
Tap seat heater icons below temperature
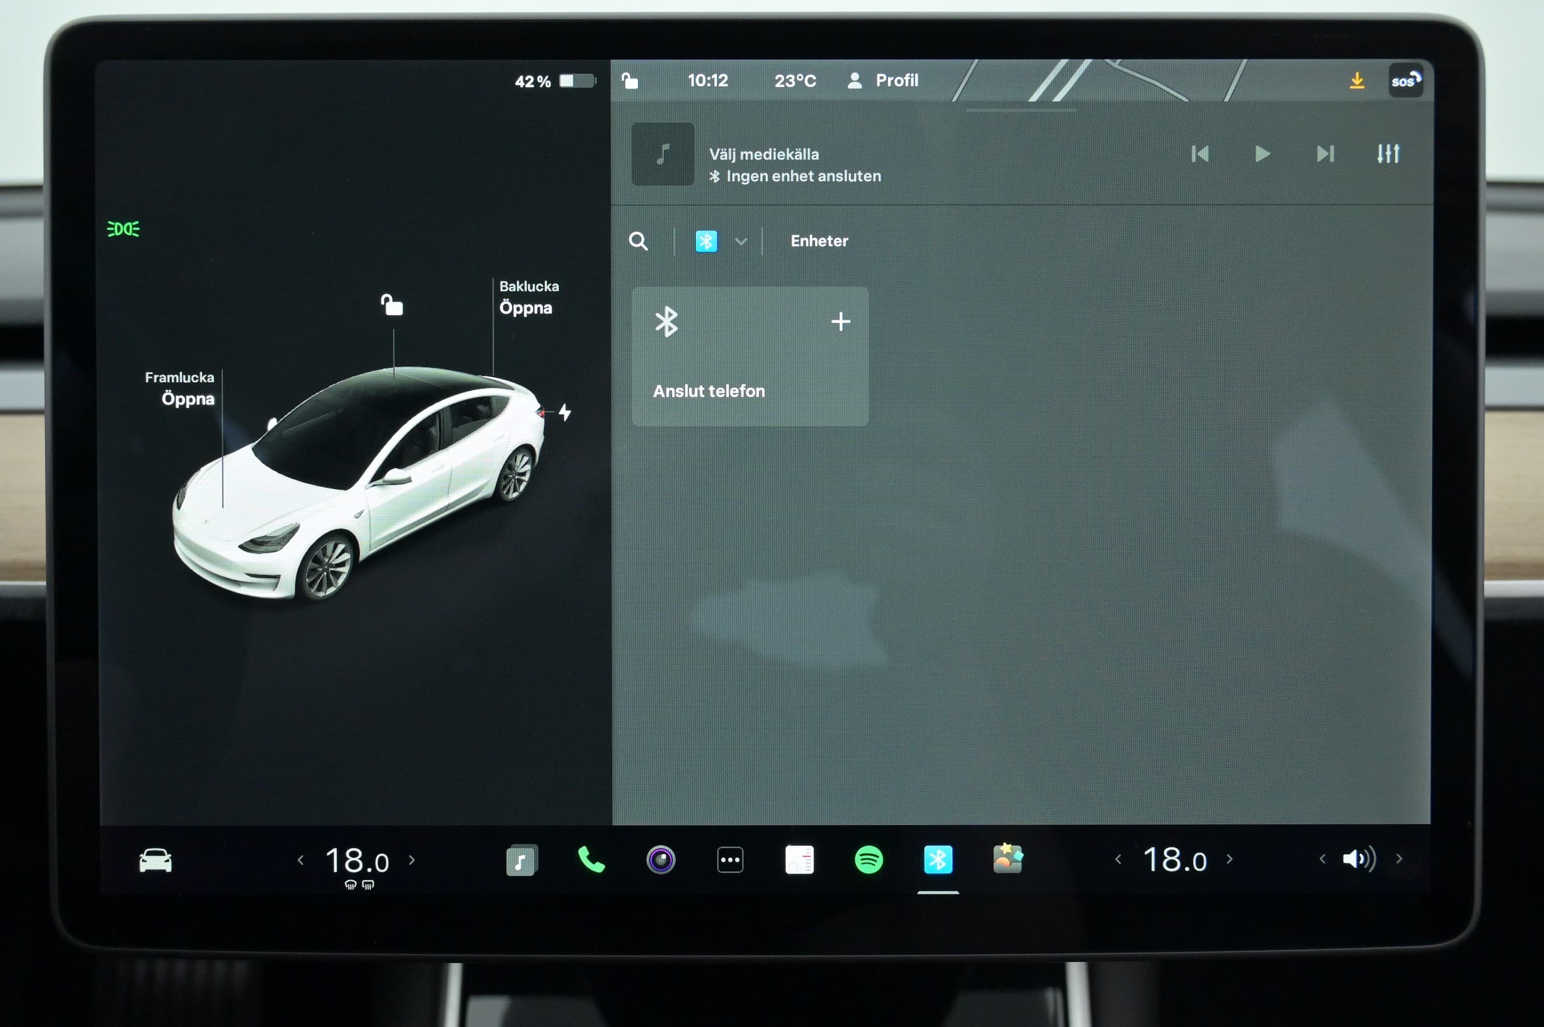pyautogui.click(x=359, y=885)
